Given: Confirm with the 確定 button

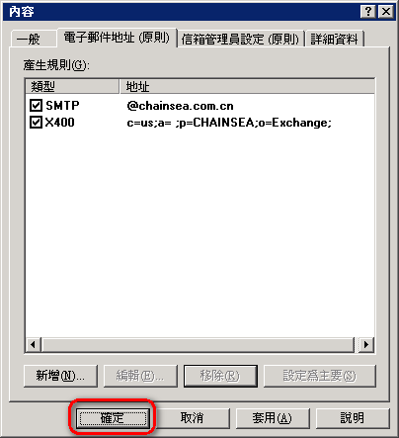Looking at the screenshot, I should [x=113, y=418].
